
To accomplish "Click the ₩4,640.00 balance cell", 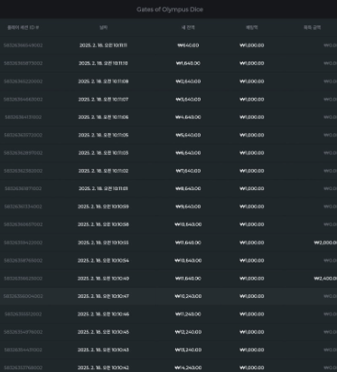I will (x=188, y=117).
